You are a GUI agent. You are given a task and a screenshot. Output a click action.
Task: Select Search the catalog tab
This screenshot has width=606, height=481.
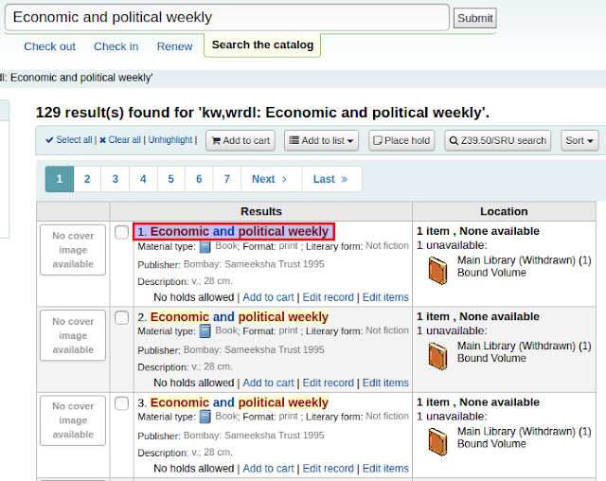(262, 45)
